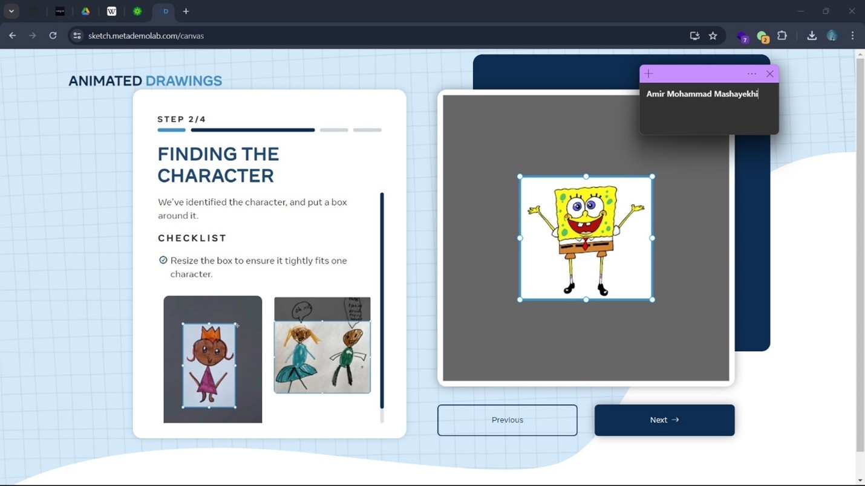The width and height of the screenshot is (865, 486).
Task: Click the page scrollbar down arrow
Action: [860, 481]
